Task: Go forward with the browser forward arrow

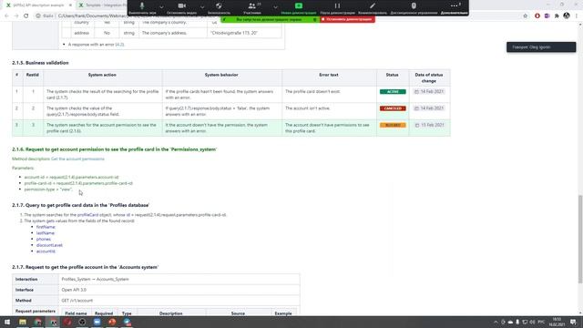Action: (x=16, y=16)
